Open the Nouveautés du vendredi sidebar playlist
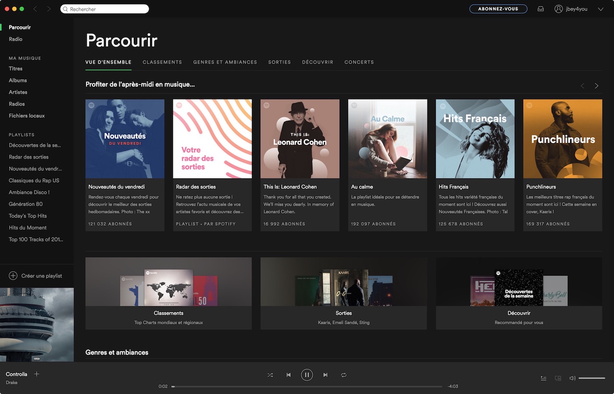This screenshot has height=394, width=614. click(x=35, y=169)
